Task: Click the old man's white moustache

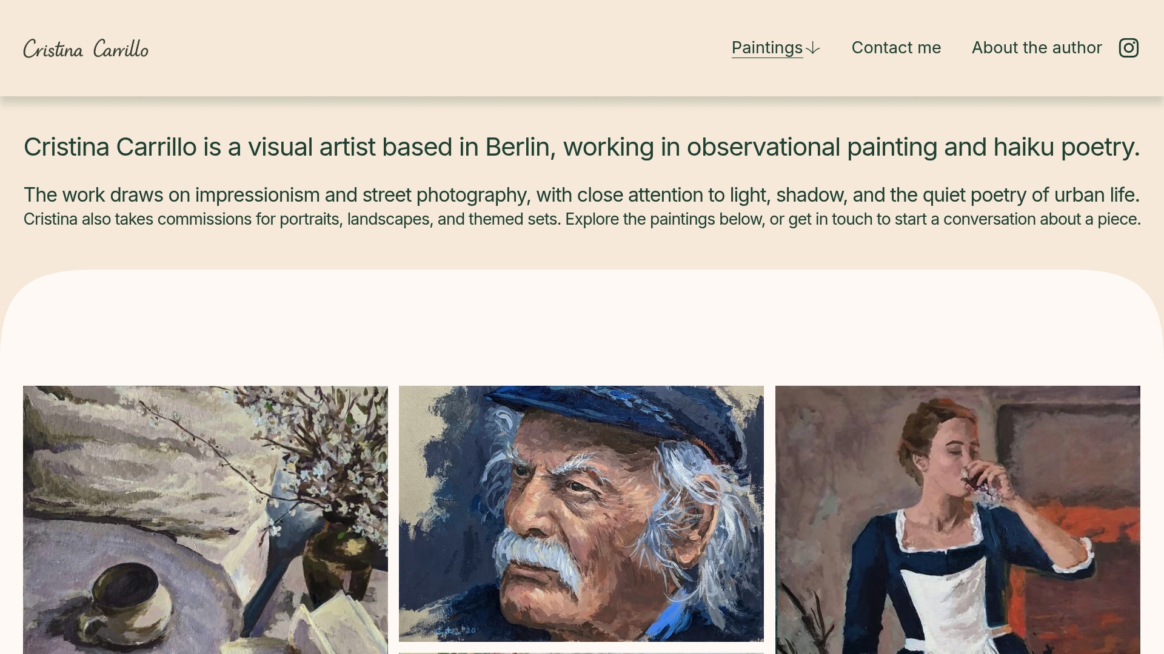Action: pyautogui.click(x=538, y=560)
